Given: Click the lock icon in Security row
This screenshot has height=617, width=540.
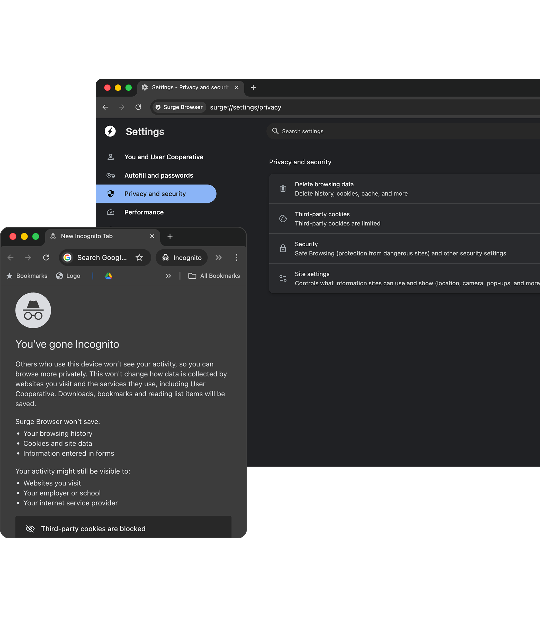Looking at the screenshot, I should click(283, 248).
